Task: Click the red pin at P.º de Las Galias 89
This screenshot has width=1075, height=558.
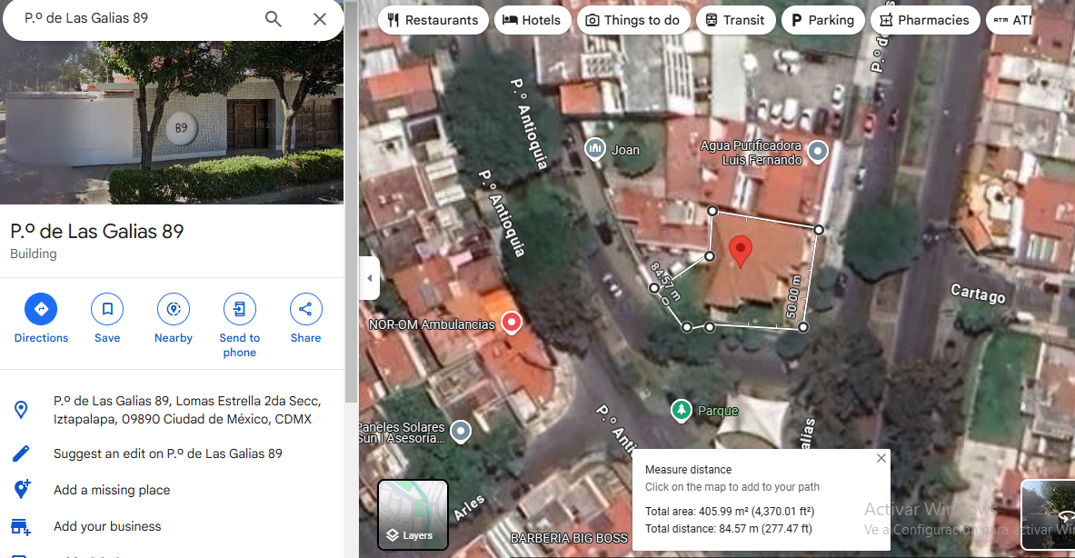Action: tap(740, 250)
